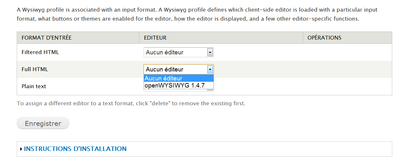Click the FORMAT D'ENTRÉE column header
408x159 pixels.
(47, 38)
